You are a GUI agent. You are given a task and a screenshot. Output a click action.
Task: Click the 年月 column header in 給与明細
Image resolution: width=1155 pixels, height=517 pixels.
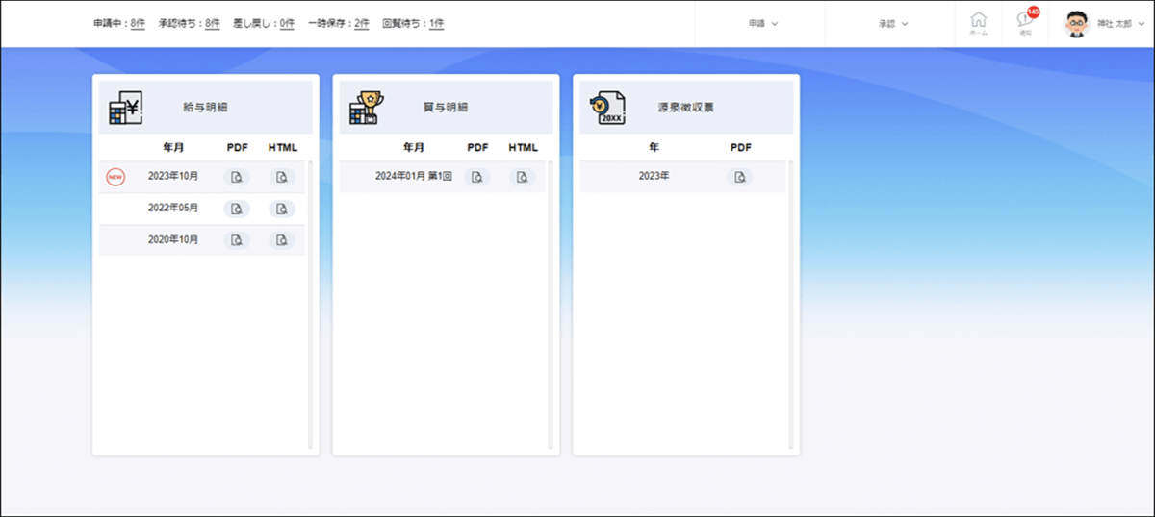coord(173,148)
